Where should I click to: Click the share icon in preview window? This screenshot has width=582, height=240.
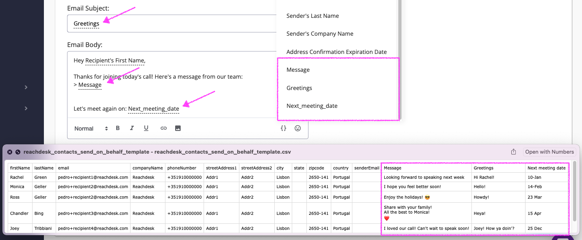(513, 152)
